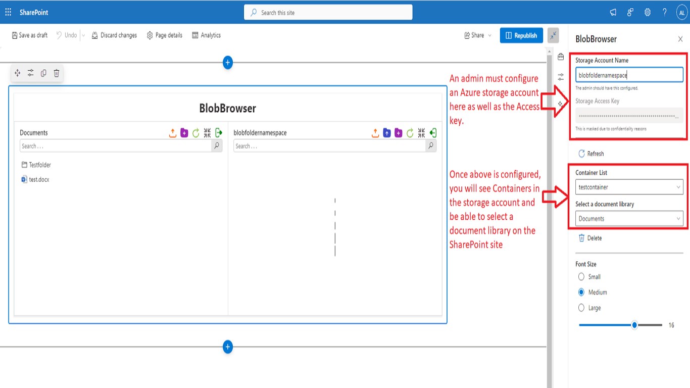Screen dimensions: 690x388
Task: Click the blue up-folder icon in blobfoldernamespace pane
Action: (387, 133)
